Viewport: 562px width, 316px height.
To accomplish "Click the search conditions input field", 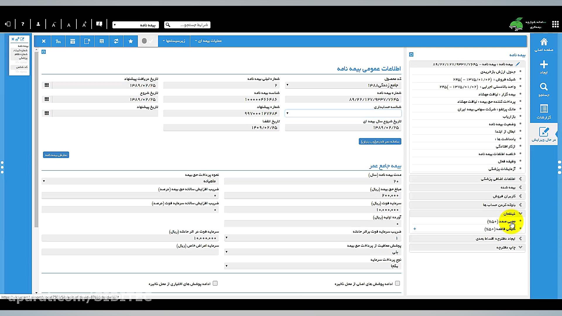I will pos(190,25).
